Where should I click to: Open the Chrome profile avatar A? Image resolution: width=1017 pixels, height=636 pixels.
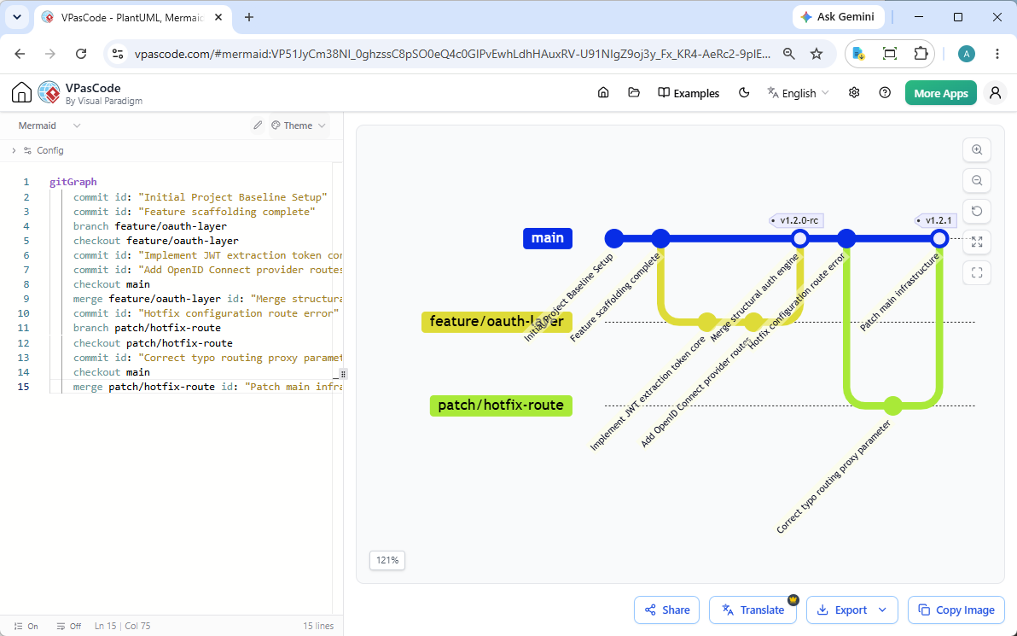tap(967, 54)
